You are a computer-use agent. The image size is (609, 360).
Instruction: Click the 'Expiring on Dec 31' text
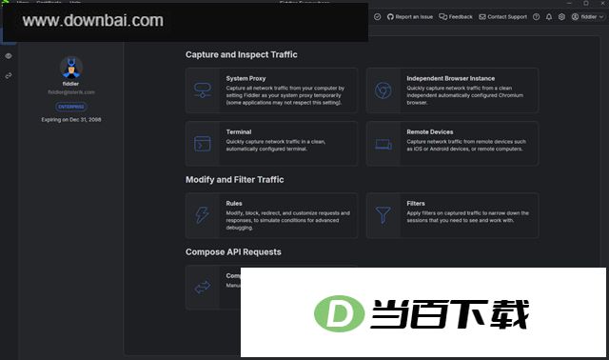(x=71, y=120)
